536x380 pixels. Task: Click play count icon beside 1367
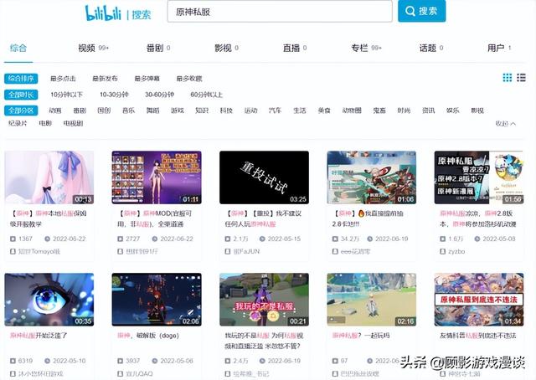click(11, 239)
